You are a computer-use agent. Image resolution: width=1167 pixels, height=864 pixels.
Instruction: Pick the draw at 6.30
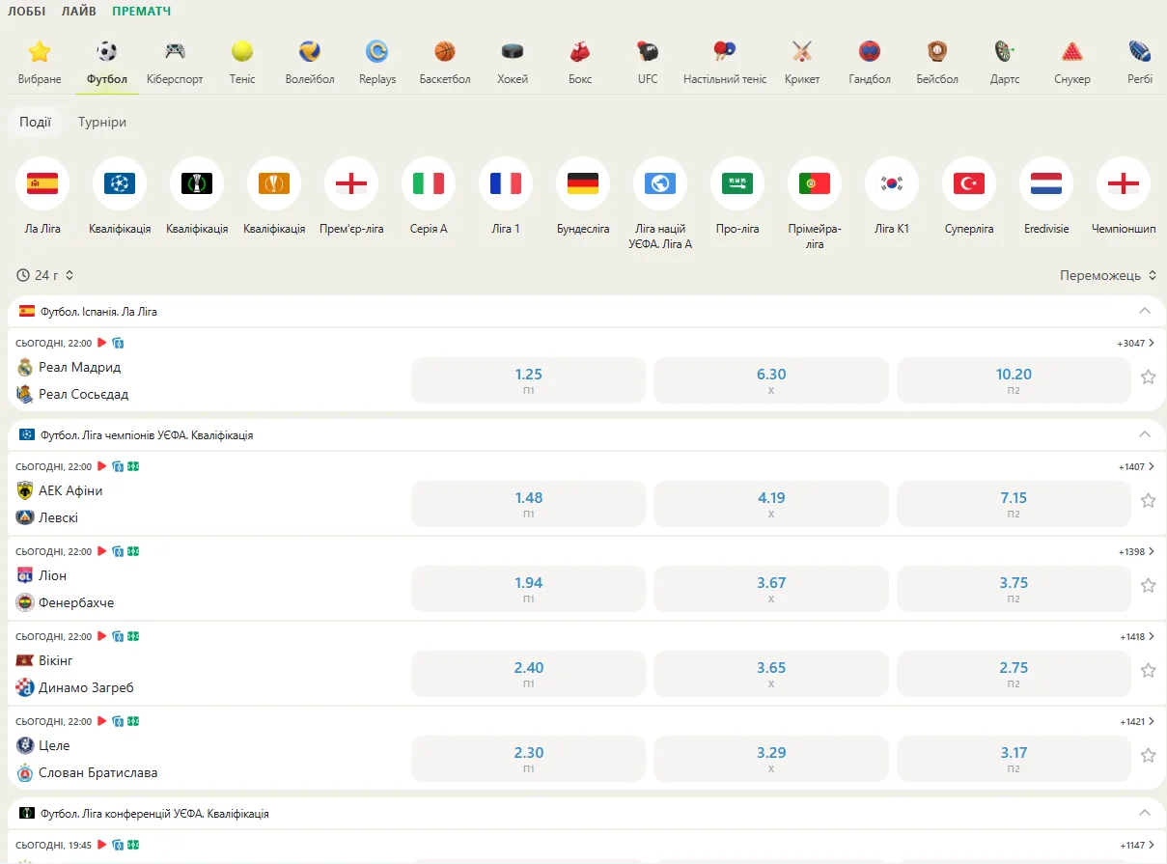click(x=771, y=380)
